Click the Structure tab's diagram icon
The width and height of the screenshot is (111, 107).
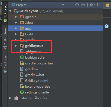click(x=5, y=48)
